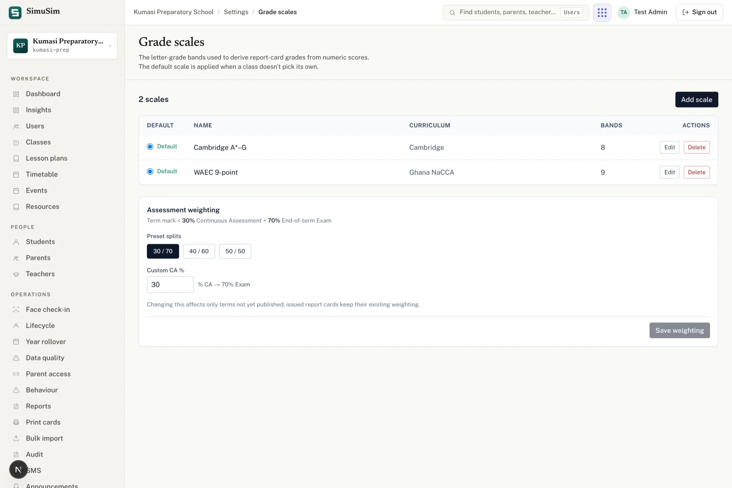Click the Teachers graduation cap icon
This screenshot has height=488, width=732.
coord(16,274)
